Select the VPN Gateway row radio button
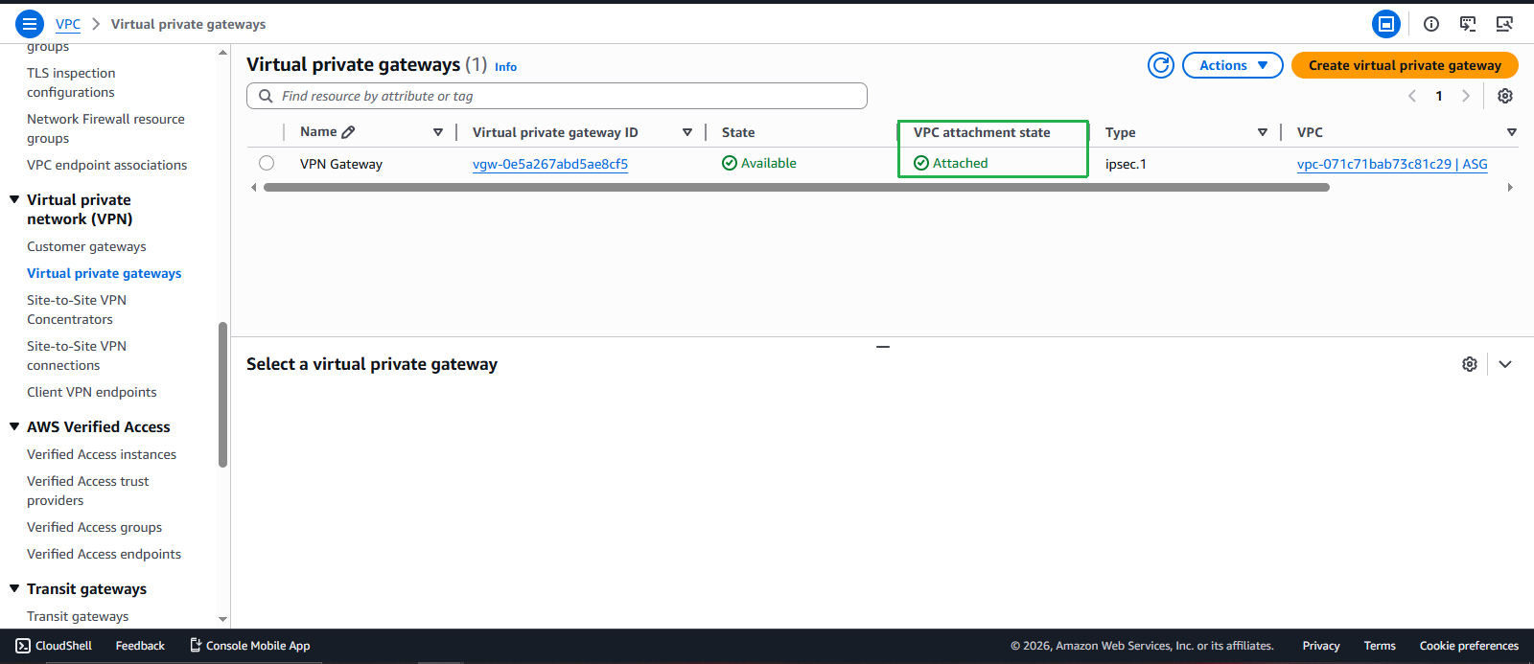 coord(267,163)
